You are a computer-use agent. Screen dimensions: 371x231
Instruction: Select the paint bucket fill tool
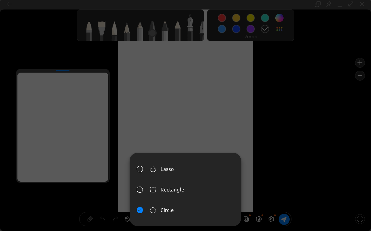127,219
